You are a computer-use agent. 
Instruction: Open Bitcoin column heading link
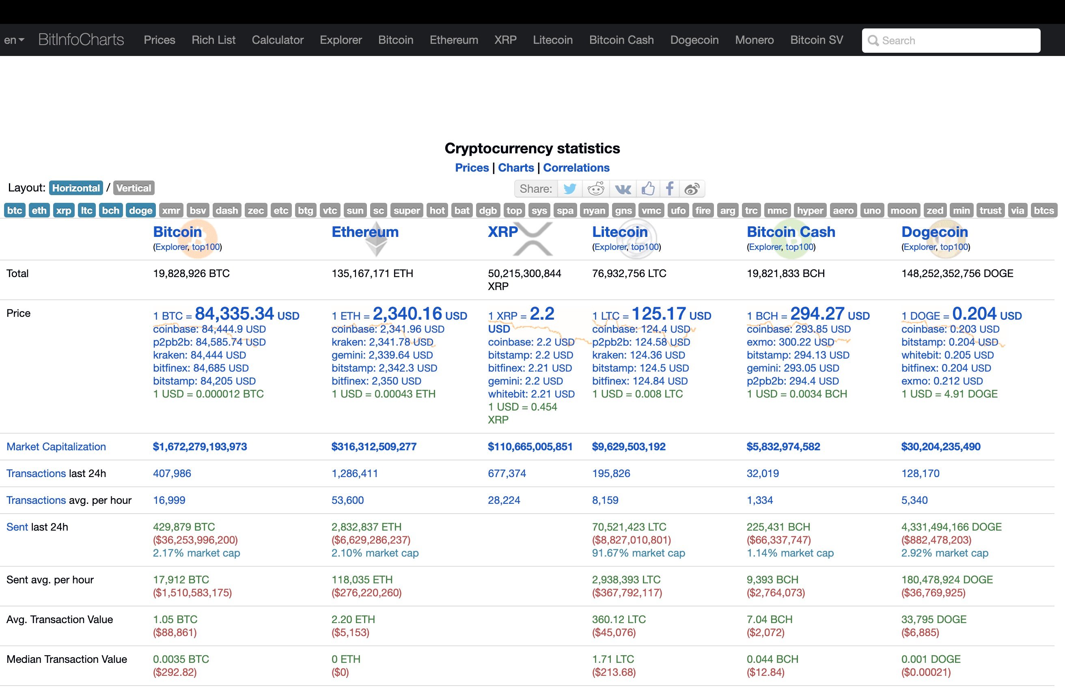[x=177, y=232]
